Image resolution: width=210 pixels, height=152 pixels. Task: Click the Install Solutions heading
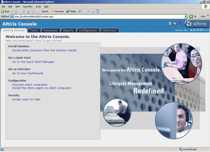pos(19,46)
